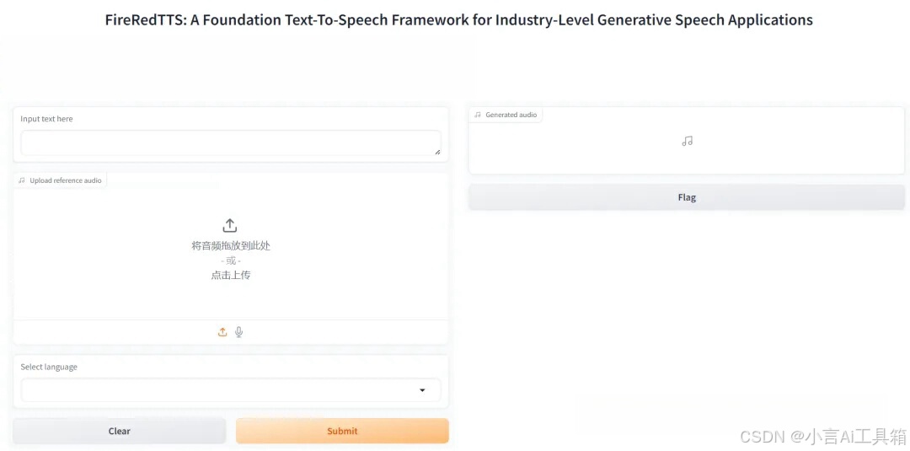Viewport: 910px width, 451px height.
Task: Click the Generated audio label note icon
Action: click(x=478, y=115)
